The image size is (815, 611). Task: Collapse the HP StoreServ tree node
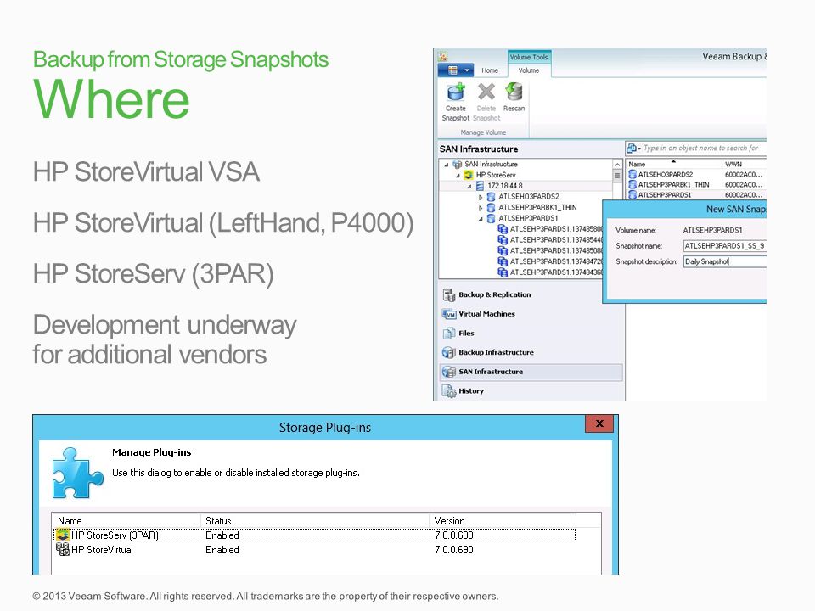[458, 176]
